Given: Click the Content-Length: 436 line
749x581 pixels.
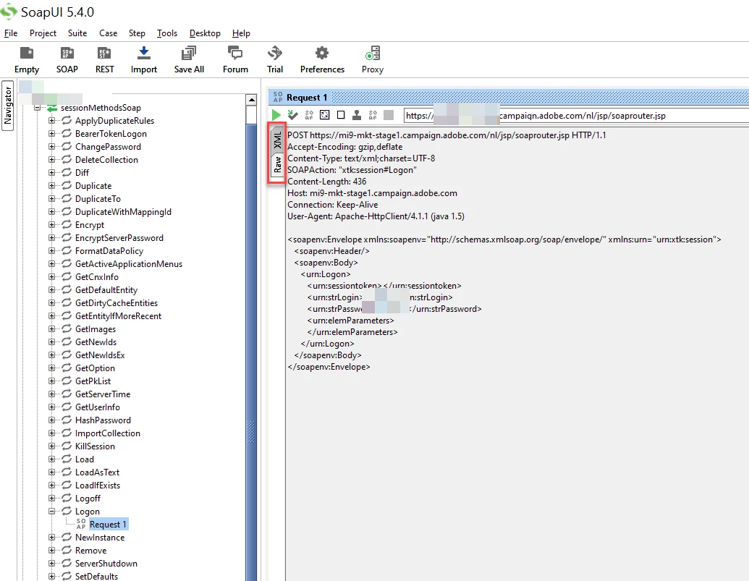Looking at the screenshot, I should coord(326,182).
